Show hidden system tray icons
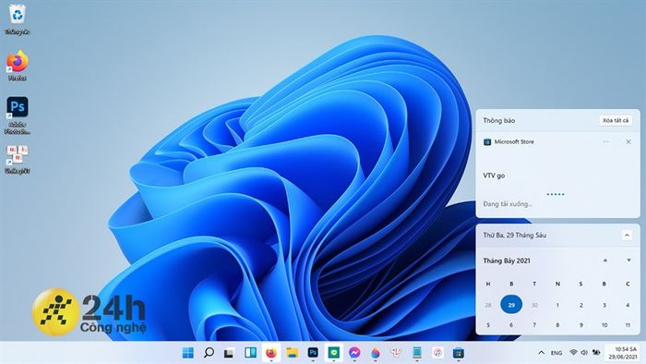The width and height of the screenshot is (646, 364). (x=542, y=353)
